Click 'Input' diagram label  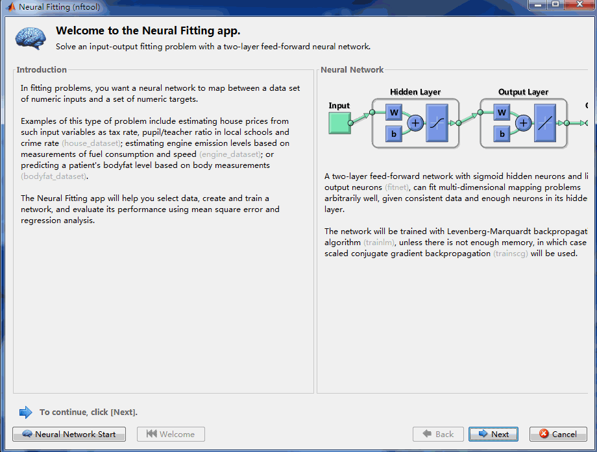click(x=339, y=106)
